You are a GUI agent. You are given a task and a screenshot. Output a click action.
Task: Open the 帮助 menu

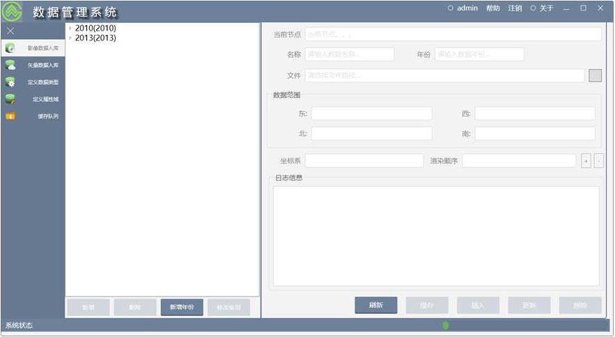point(493,8)
